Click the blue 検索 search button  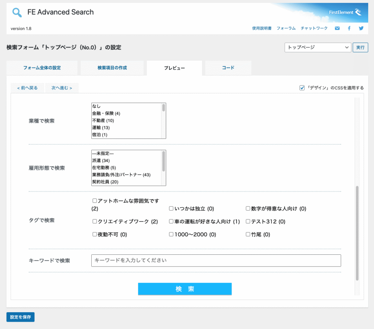click(x=185, y=289)
